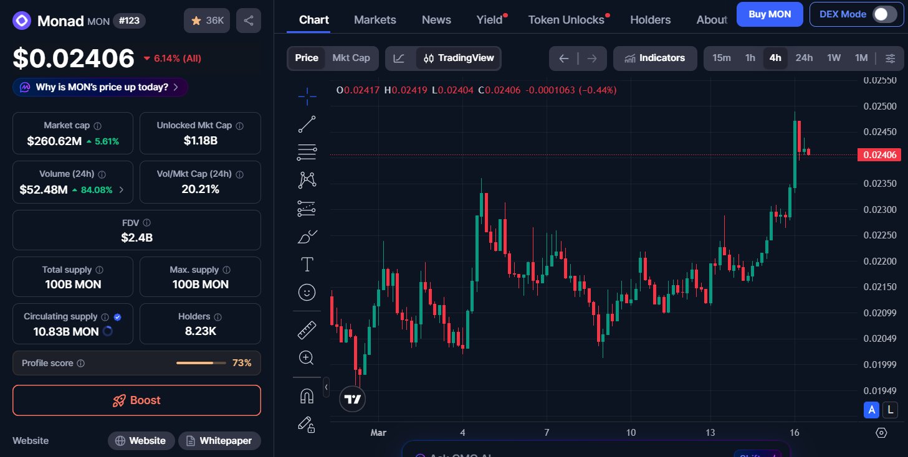The image size is (908, 457).
Task: Set chart interval to 1W
Action: tap(834, 58)
